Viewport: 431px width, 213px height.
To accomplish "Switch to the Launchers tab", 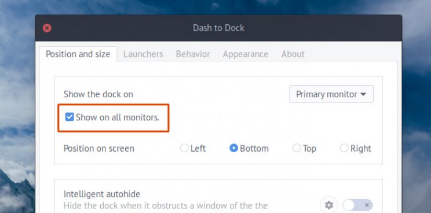I will pyautogui.click(x=143, y=54).
